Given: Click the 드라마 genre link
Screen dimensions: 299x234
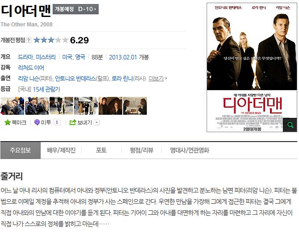Looking at the screenshot, I should tap(25, 57).
